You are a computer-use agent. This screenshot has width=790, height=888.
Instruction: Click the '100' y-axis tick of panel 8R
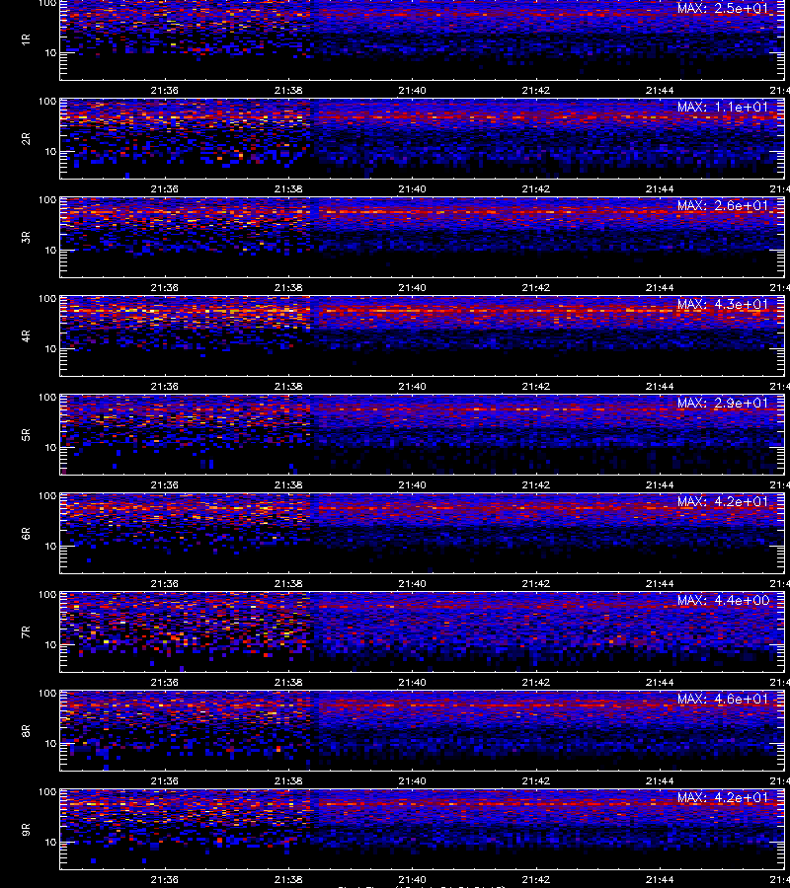(47, 694)
